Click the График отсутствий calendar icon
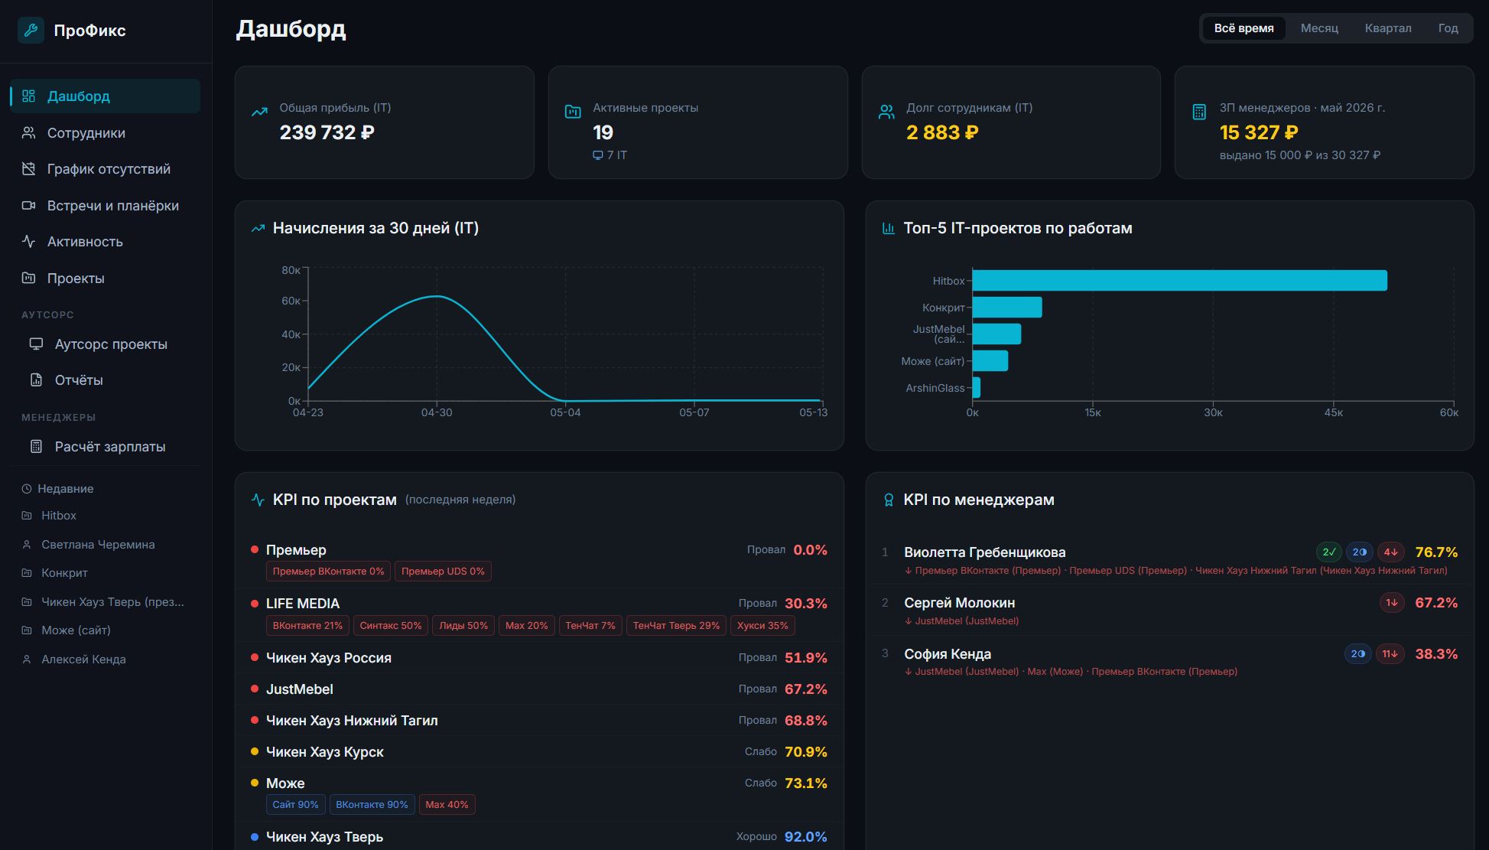 (x=28, y=169)
